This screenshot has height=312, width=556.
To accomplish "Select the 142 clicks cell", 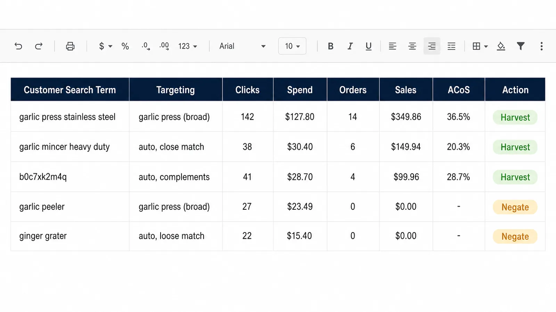I will click(x=248, y=116).
